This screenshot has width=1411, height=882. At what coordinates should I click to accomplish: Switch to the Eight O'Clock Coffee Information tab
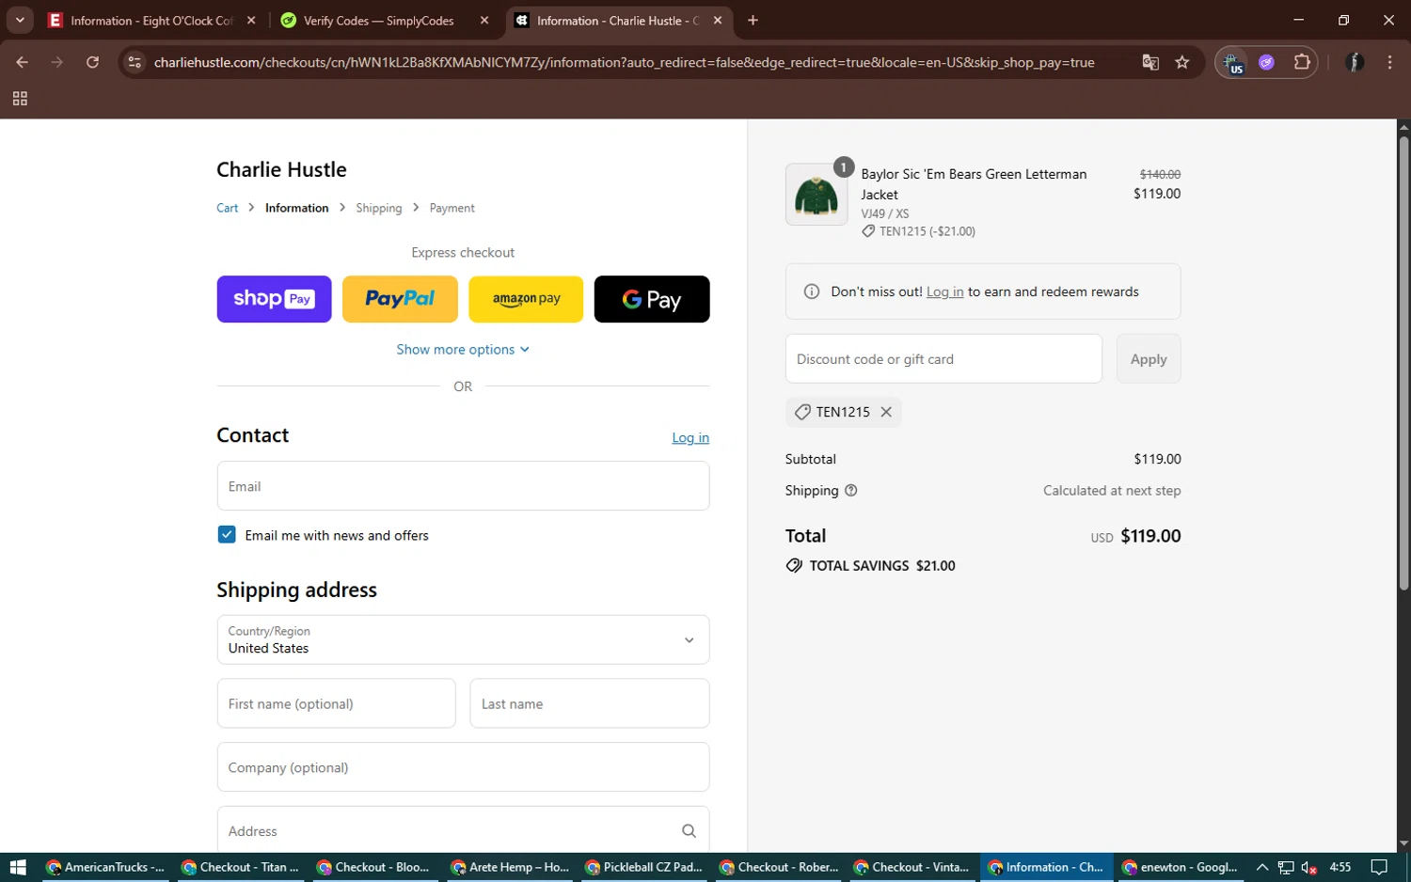click(152, 20)
